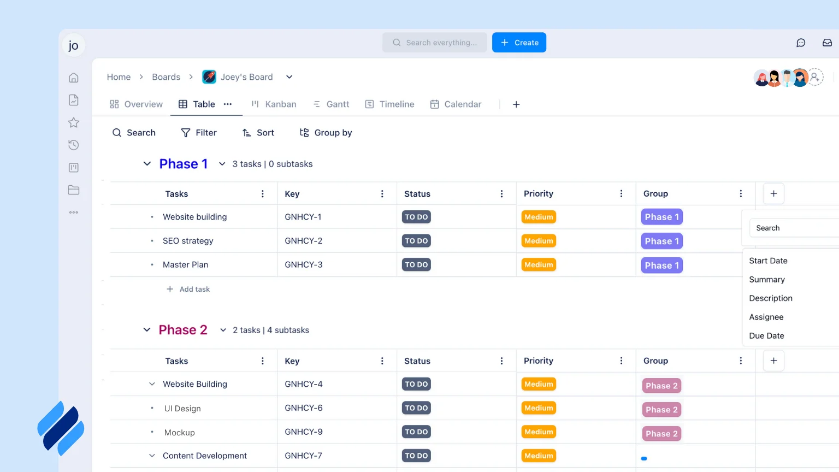The image size is (839, 472).
Task: Click the Medium priority badge on GNHCY-1
Action: coord(539,217)
